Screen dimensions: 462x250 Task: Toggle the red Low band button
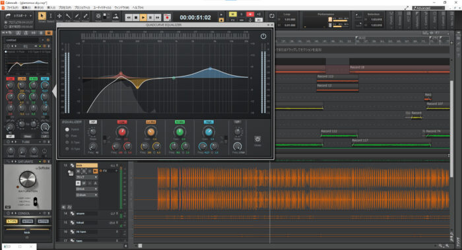click(x=121, y=122)
